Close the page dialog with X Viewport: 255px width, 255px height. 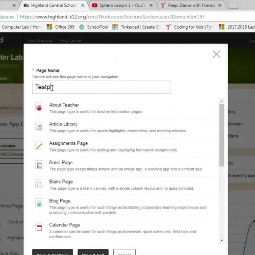pyautogui.click(x=216, y=54)
